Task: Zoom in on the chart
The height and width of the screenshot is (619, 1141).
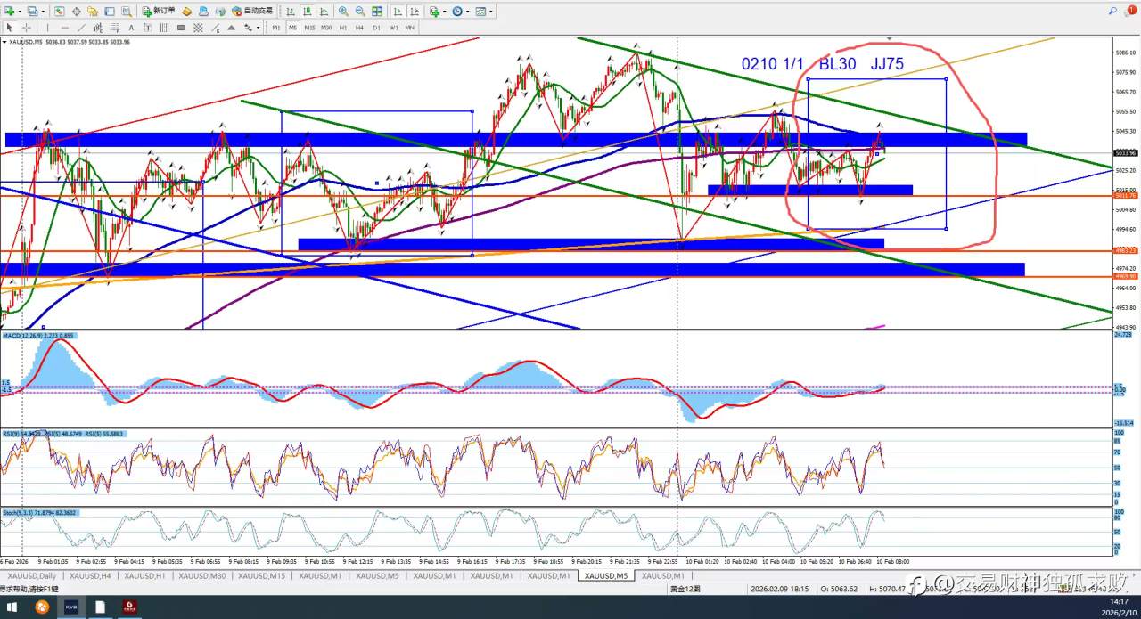Action: point(343,12)
